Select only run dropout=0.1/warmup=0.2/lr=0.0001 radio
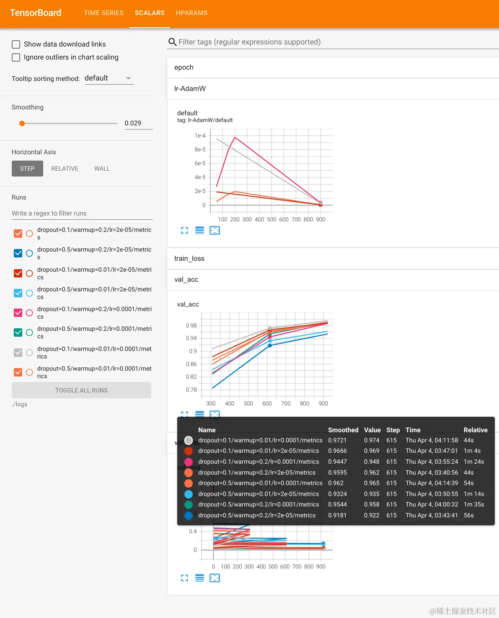Viewport: 499px width, 618px height. [29, 313]
